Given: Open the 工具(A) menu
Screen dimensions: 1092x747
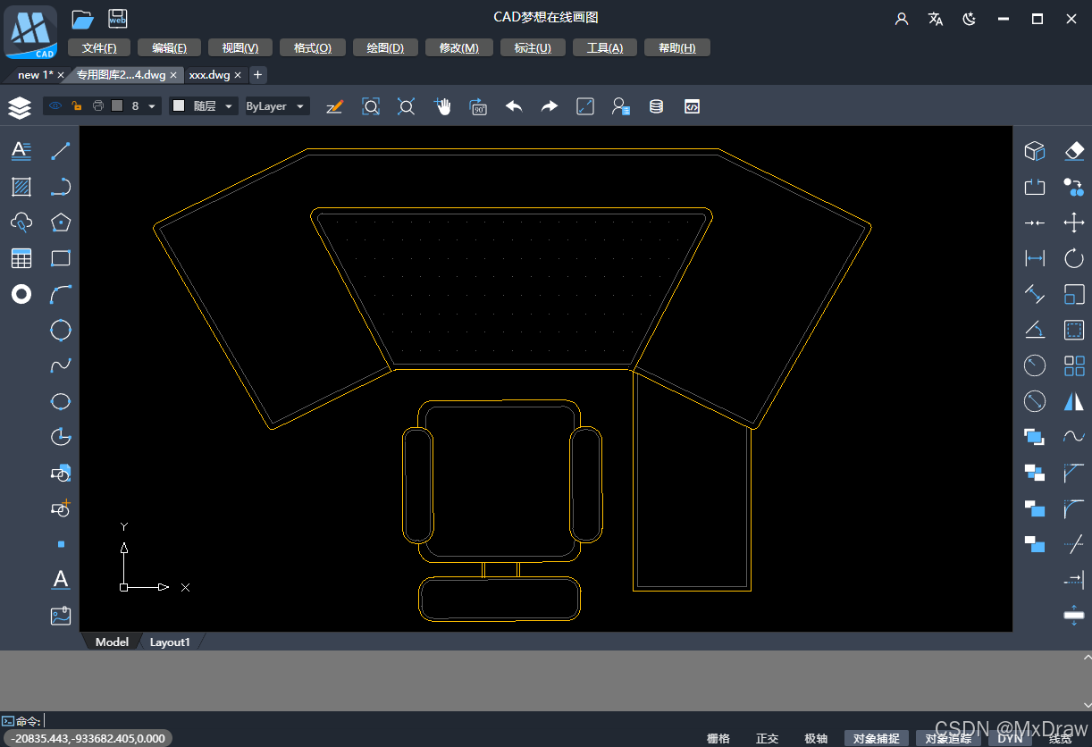Looking at the screenshot, I should tap(605, 48).
